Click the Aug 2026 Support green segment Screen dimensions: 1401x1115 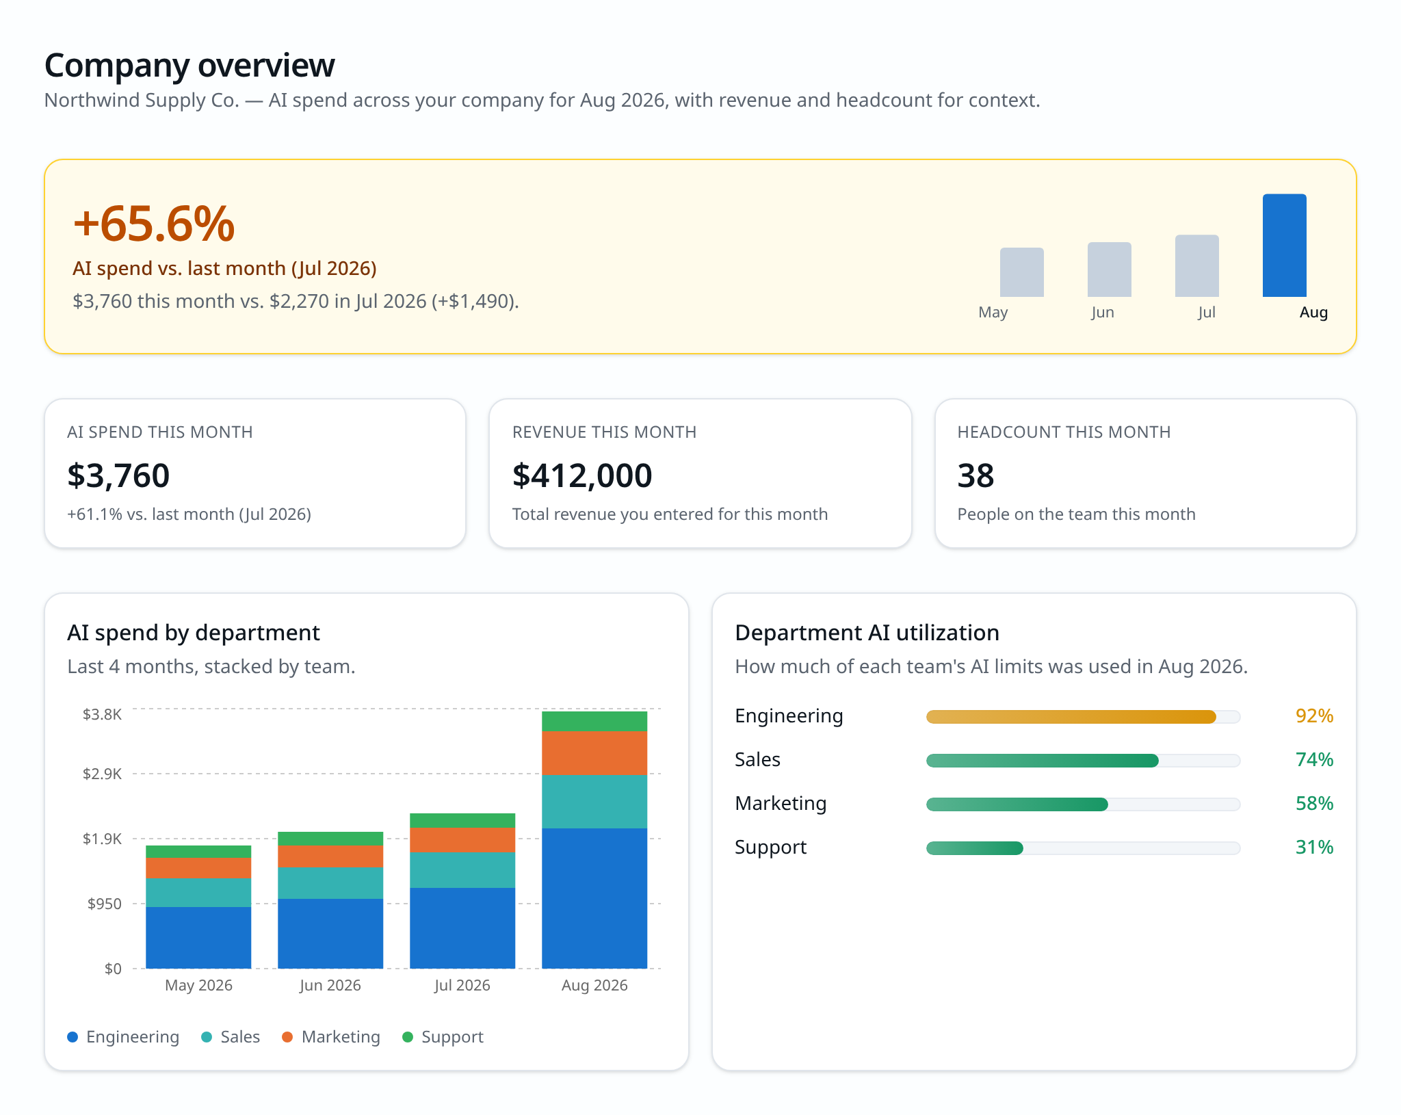click(x=594, y=721)
